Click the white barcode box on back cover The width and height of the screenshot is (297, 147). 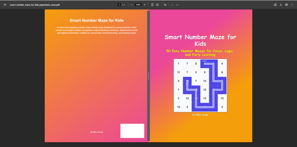point(132,131)
